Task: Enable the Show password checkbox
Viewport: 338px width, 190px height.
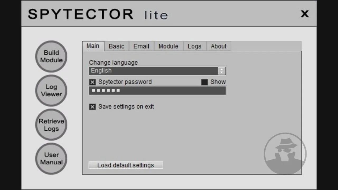Action: coord(204,82)
